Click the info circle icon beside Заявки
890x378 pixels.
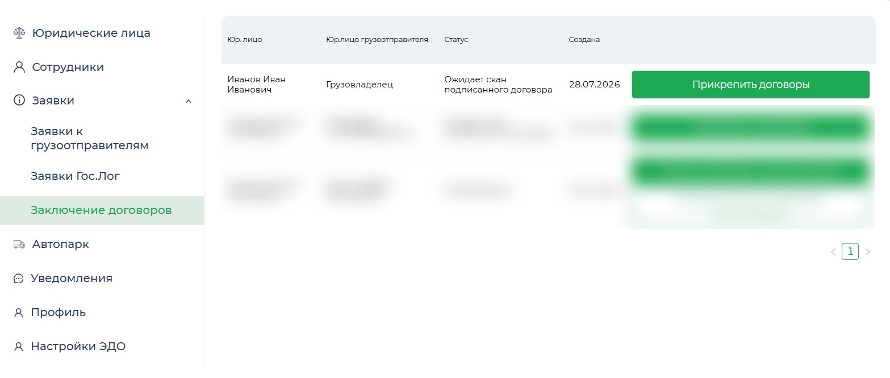[x=19, y=100]
